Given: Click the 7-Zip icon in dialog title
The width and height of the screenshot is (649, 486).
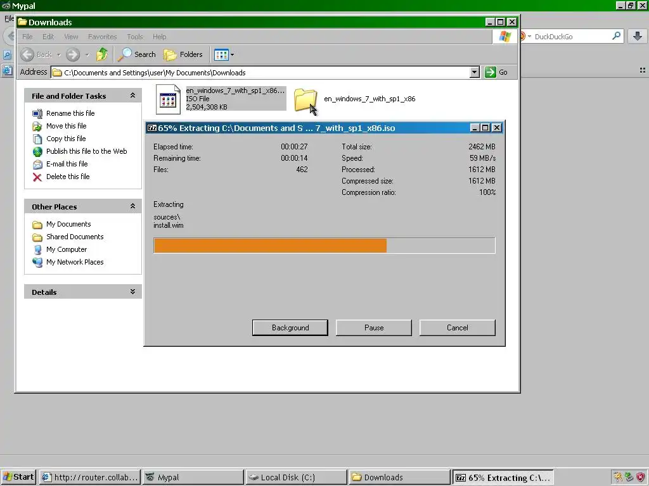Looking at the screenshot, I should [x=152, y=128].
